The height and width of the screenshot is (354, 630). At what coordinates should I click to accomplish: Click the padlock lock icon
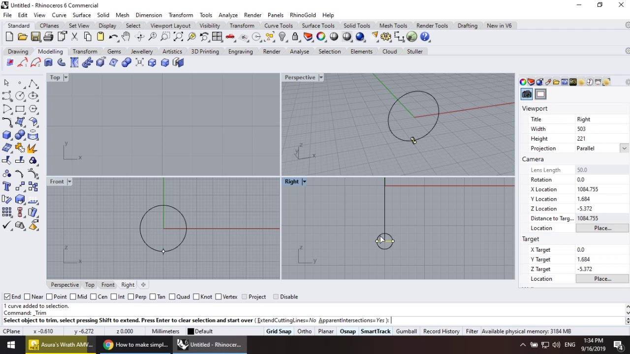click(x=295, y=37)
